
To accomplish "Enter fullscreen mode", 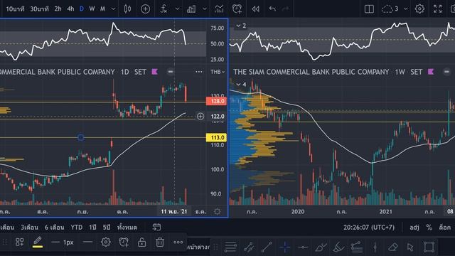I will point(438,9).
